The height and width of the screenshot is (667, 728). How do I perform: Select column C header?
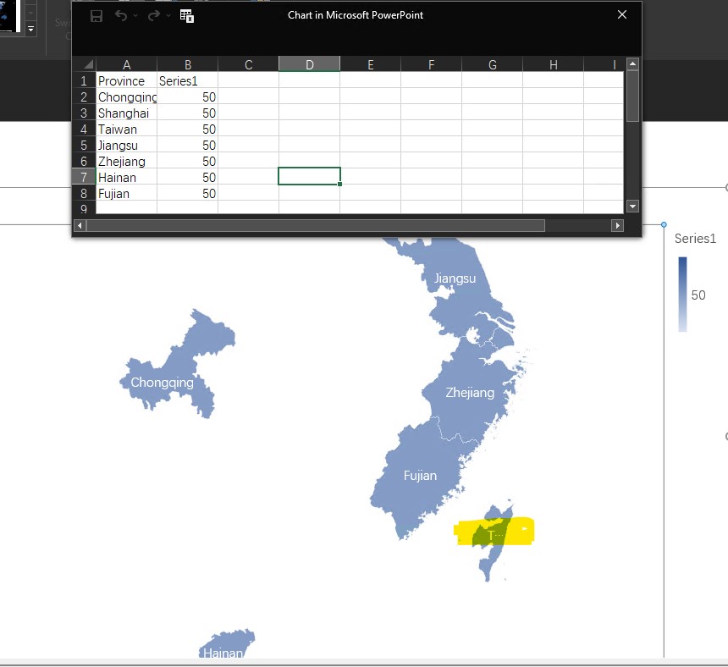click(248, 64)
